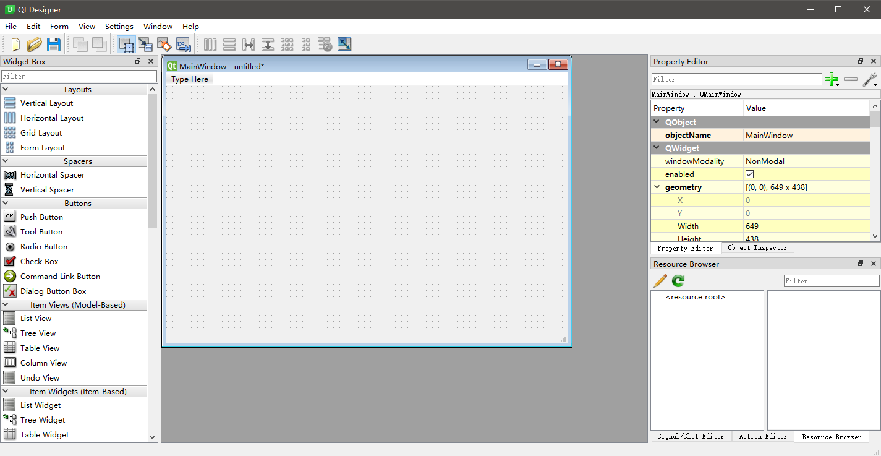Click the Edit Resources pencil icon

pos(660,281)
